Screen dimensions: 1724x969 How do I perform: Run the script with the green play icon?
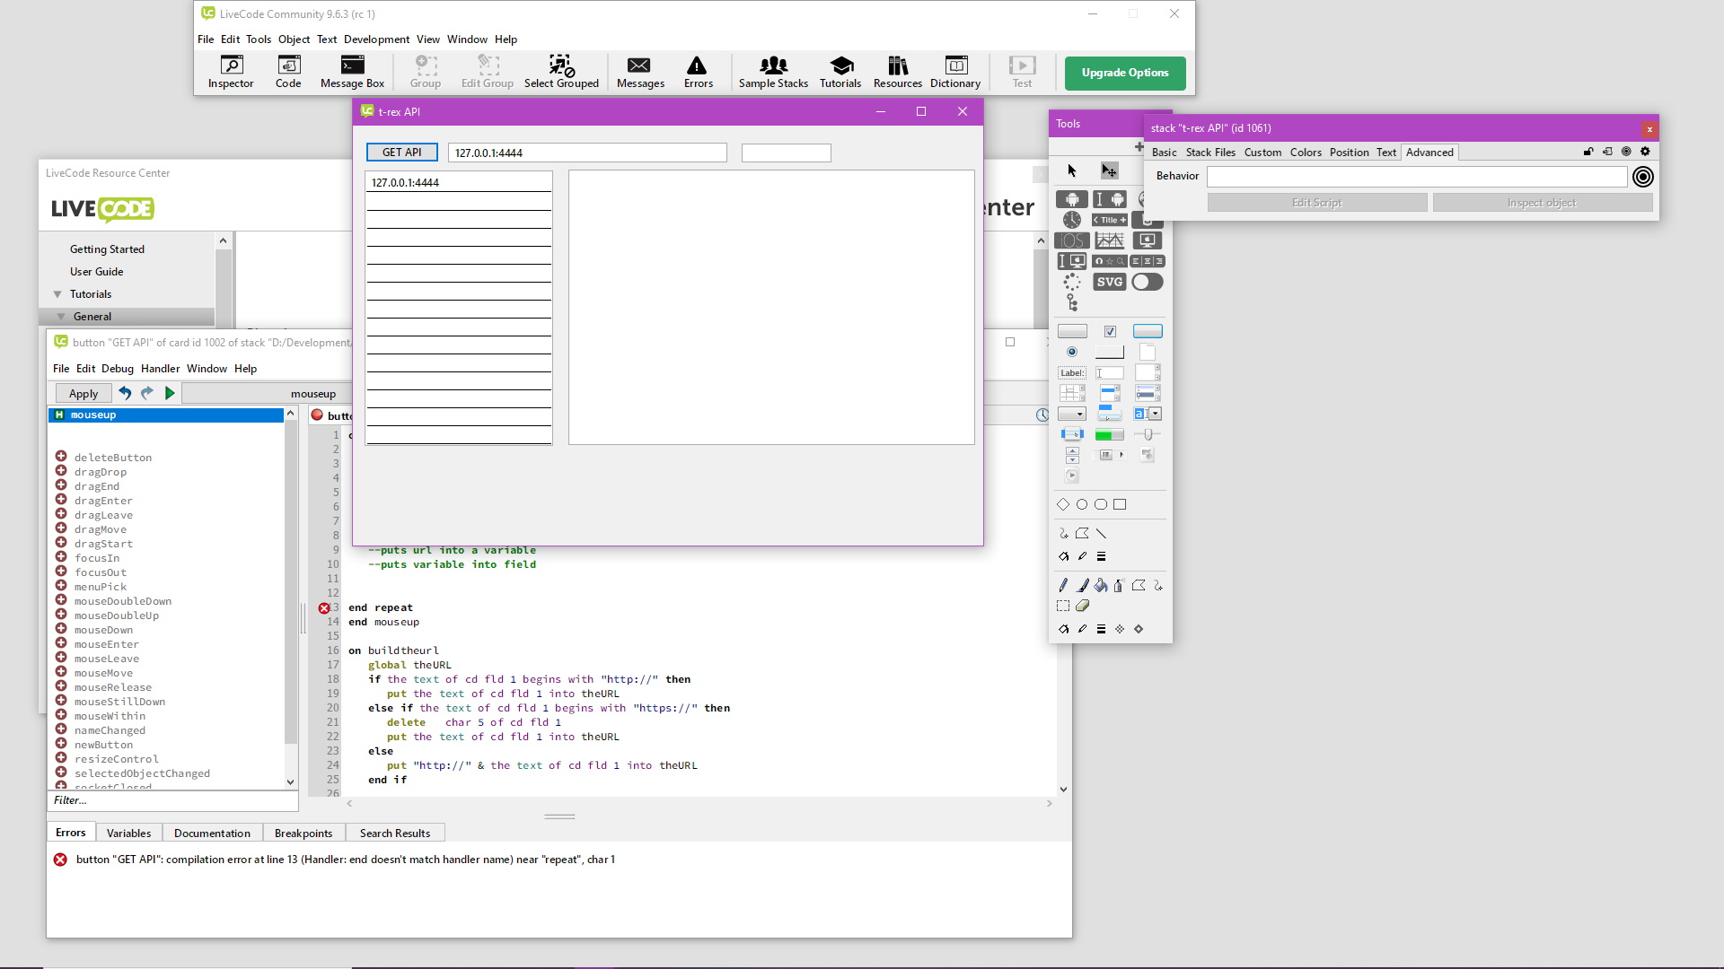pyautogui.click(x=170, y=393)
